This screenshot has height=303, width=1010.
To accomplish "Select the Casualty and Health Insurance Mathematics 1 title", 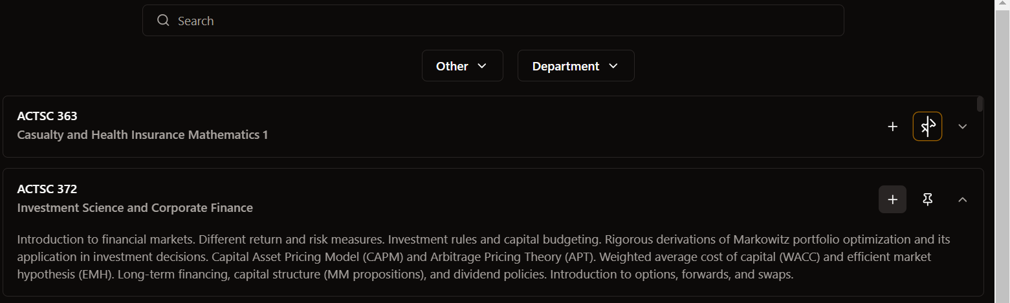I will pos(142,135).
